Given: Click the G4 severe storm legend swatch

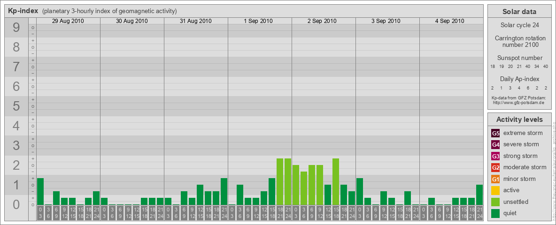Looking at the screenshot, I should pyautogui.click(x=495, y=145).
